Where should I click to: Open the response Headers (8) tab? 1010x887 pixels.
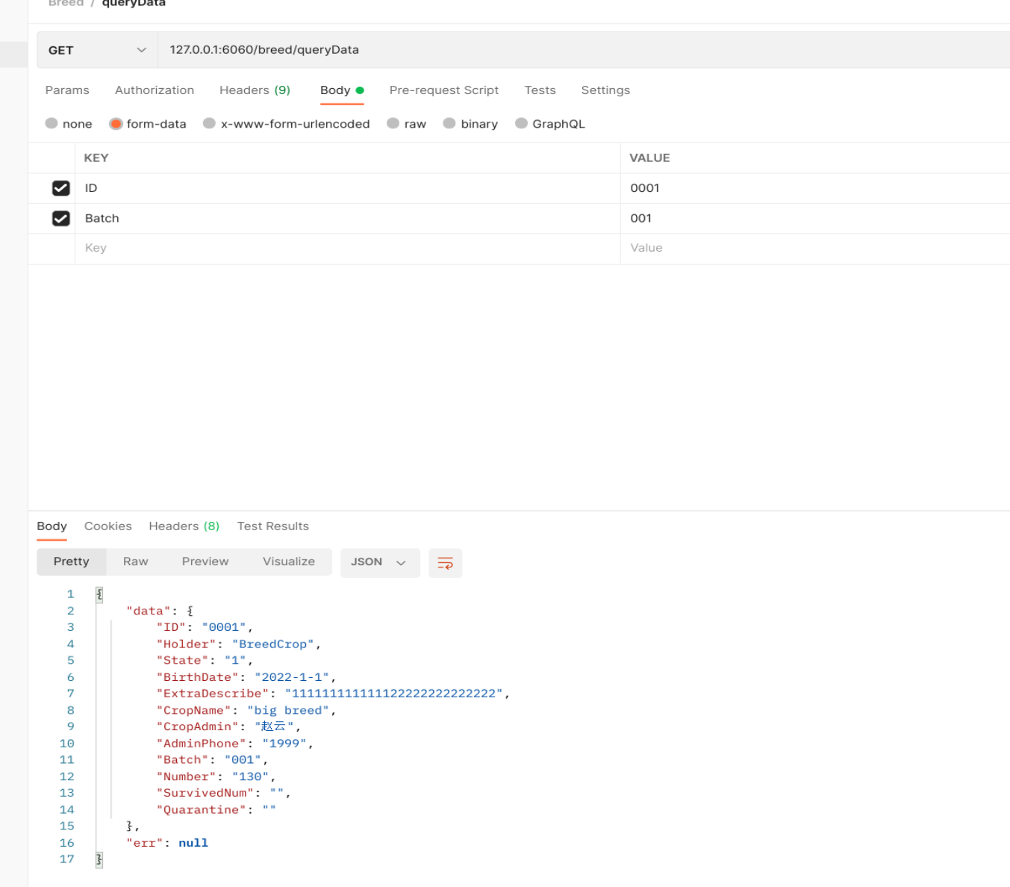(184, 526)
